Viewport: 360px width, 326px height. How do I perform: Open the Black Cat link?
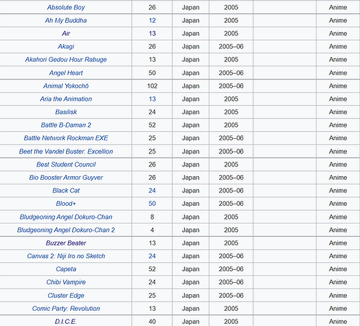pyautogui.click(x=66, y=191)
